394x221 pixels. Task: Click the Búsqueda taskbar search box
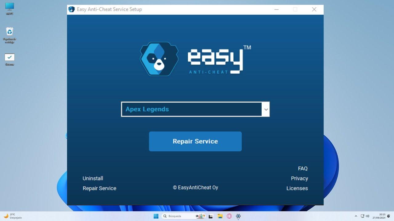coord(183,216)
